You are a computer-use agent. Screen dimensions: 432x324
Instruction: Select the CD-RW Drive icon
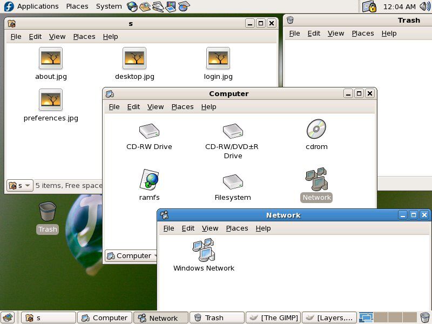pos(149,131)
